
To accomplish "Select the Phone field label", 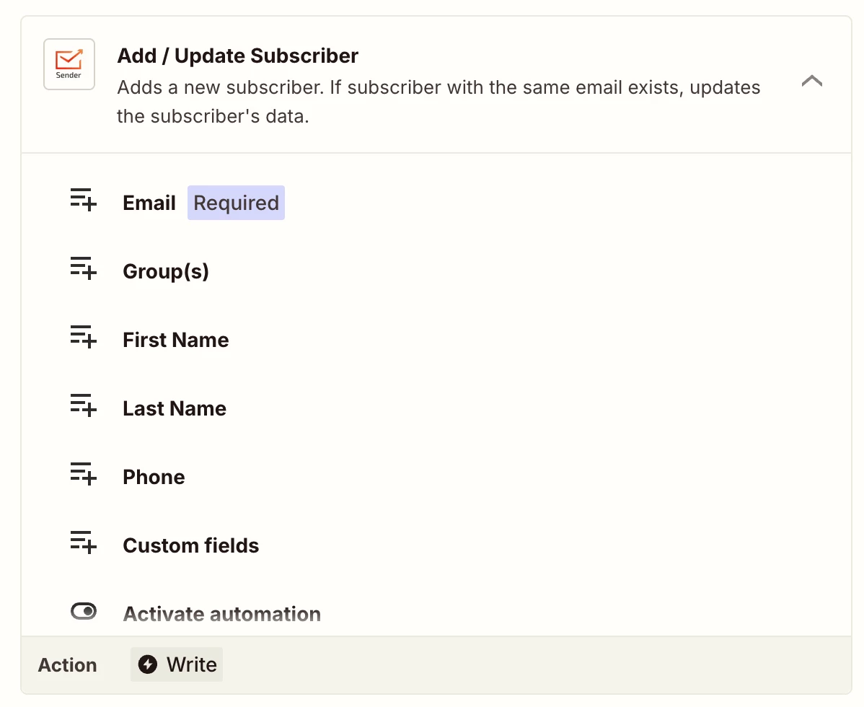I will 154,477.
